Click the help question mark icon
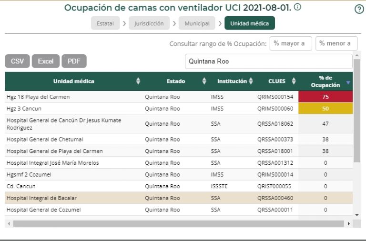Screen dimensions: 366x241 (x=359, y=9)
